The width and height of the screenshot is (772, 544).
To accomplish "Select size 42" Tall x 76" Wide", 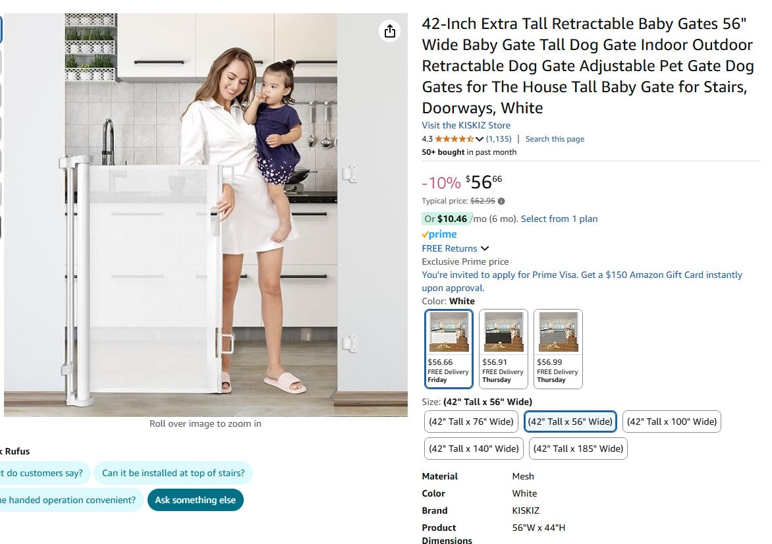I will [471, 422].
